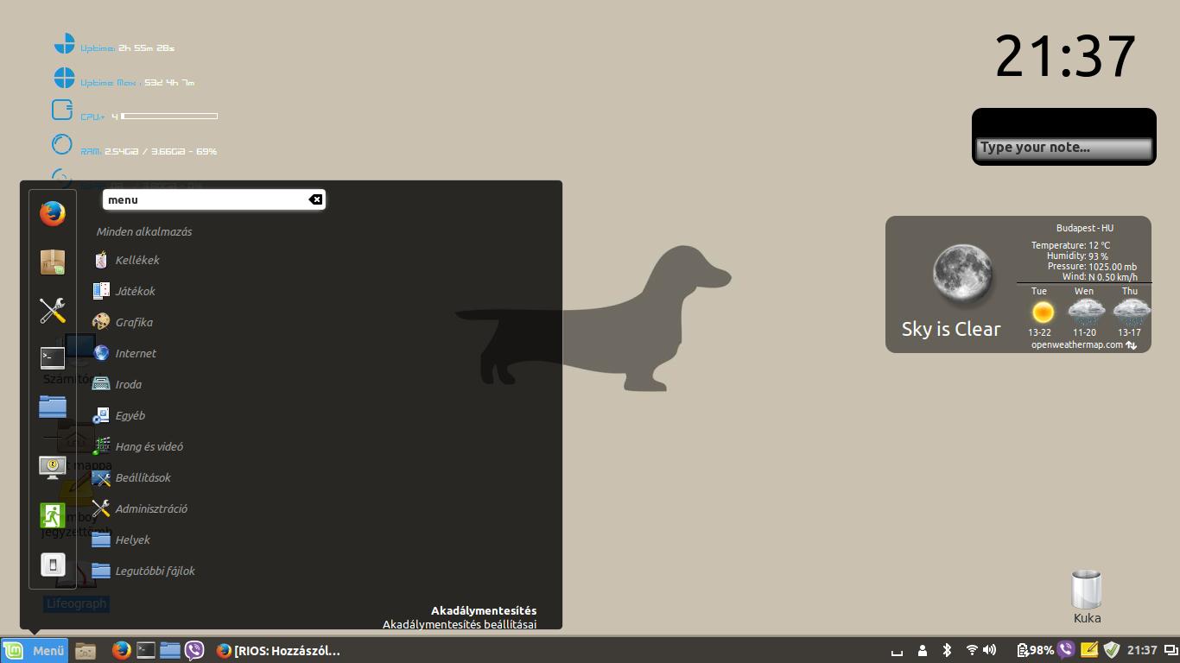Click the Type your note field

[x=1064, y=148]
